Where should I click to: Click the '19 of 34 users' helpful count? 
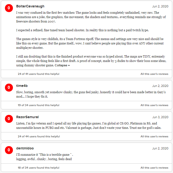tap(38, 105)
